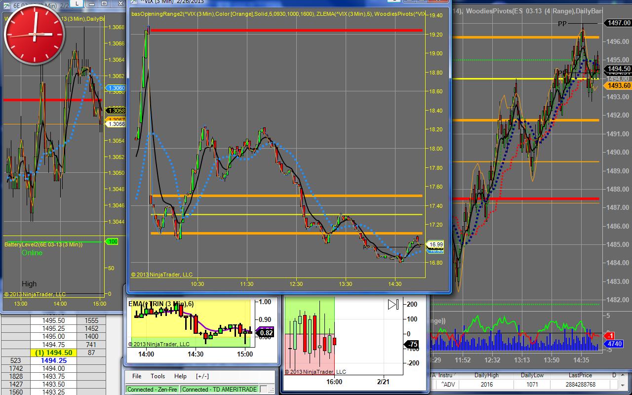Viewport: 632px width, 395px height.
Task: Click the black 0.82 TRIN price marker
Action: (266, 332)
